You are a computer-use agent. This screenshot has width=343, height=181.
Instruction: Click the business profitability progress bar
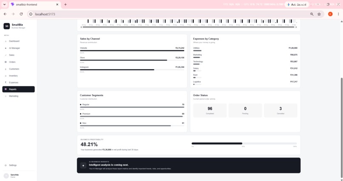coord(244,143)
